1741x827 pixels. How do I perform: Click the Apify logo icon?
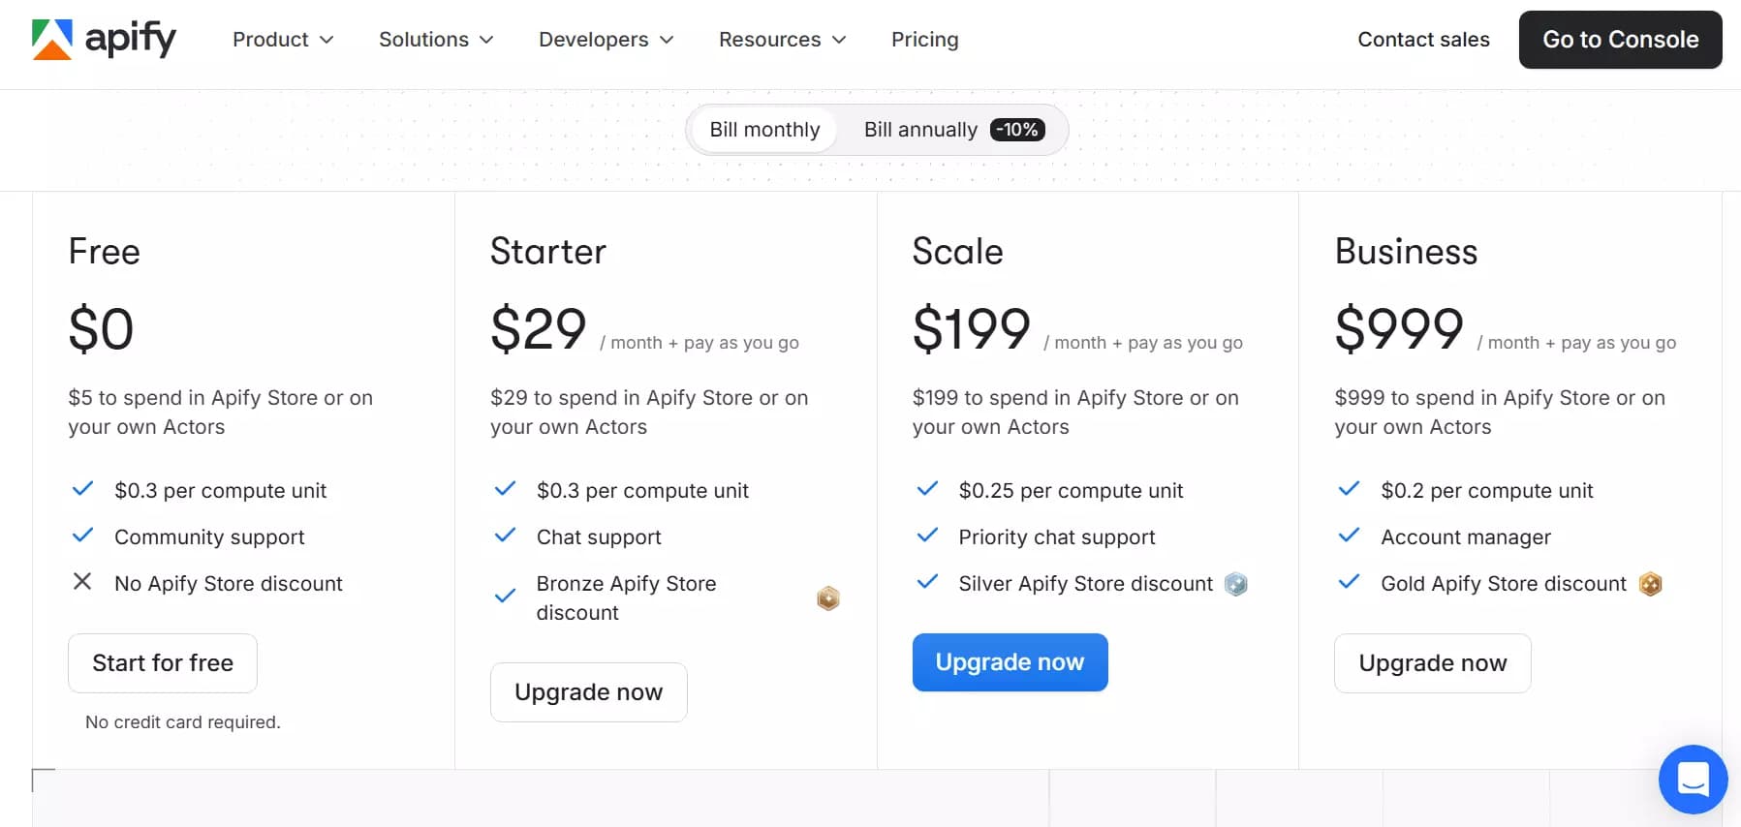[x=53, y=39]
